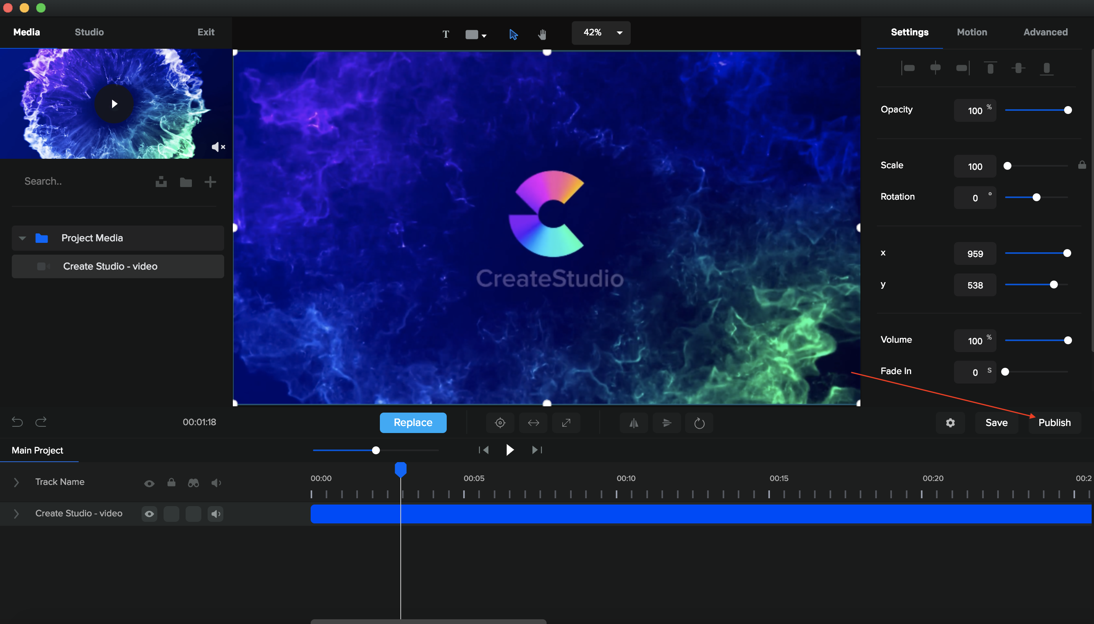Click the fit to canvas diagonal icon

click(565, 423)
